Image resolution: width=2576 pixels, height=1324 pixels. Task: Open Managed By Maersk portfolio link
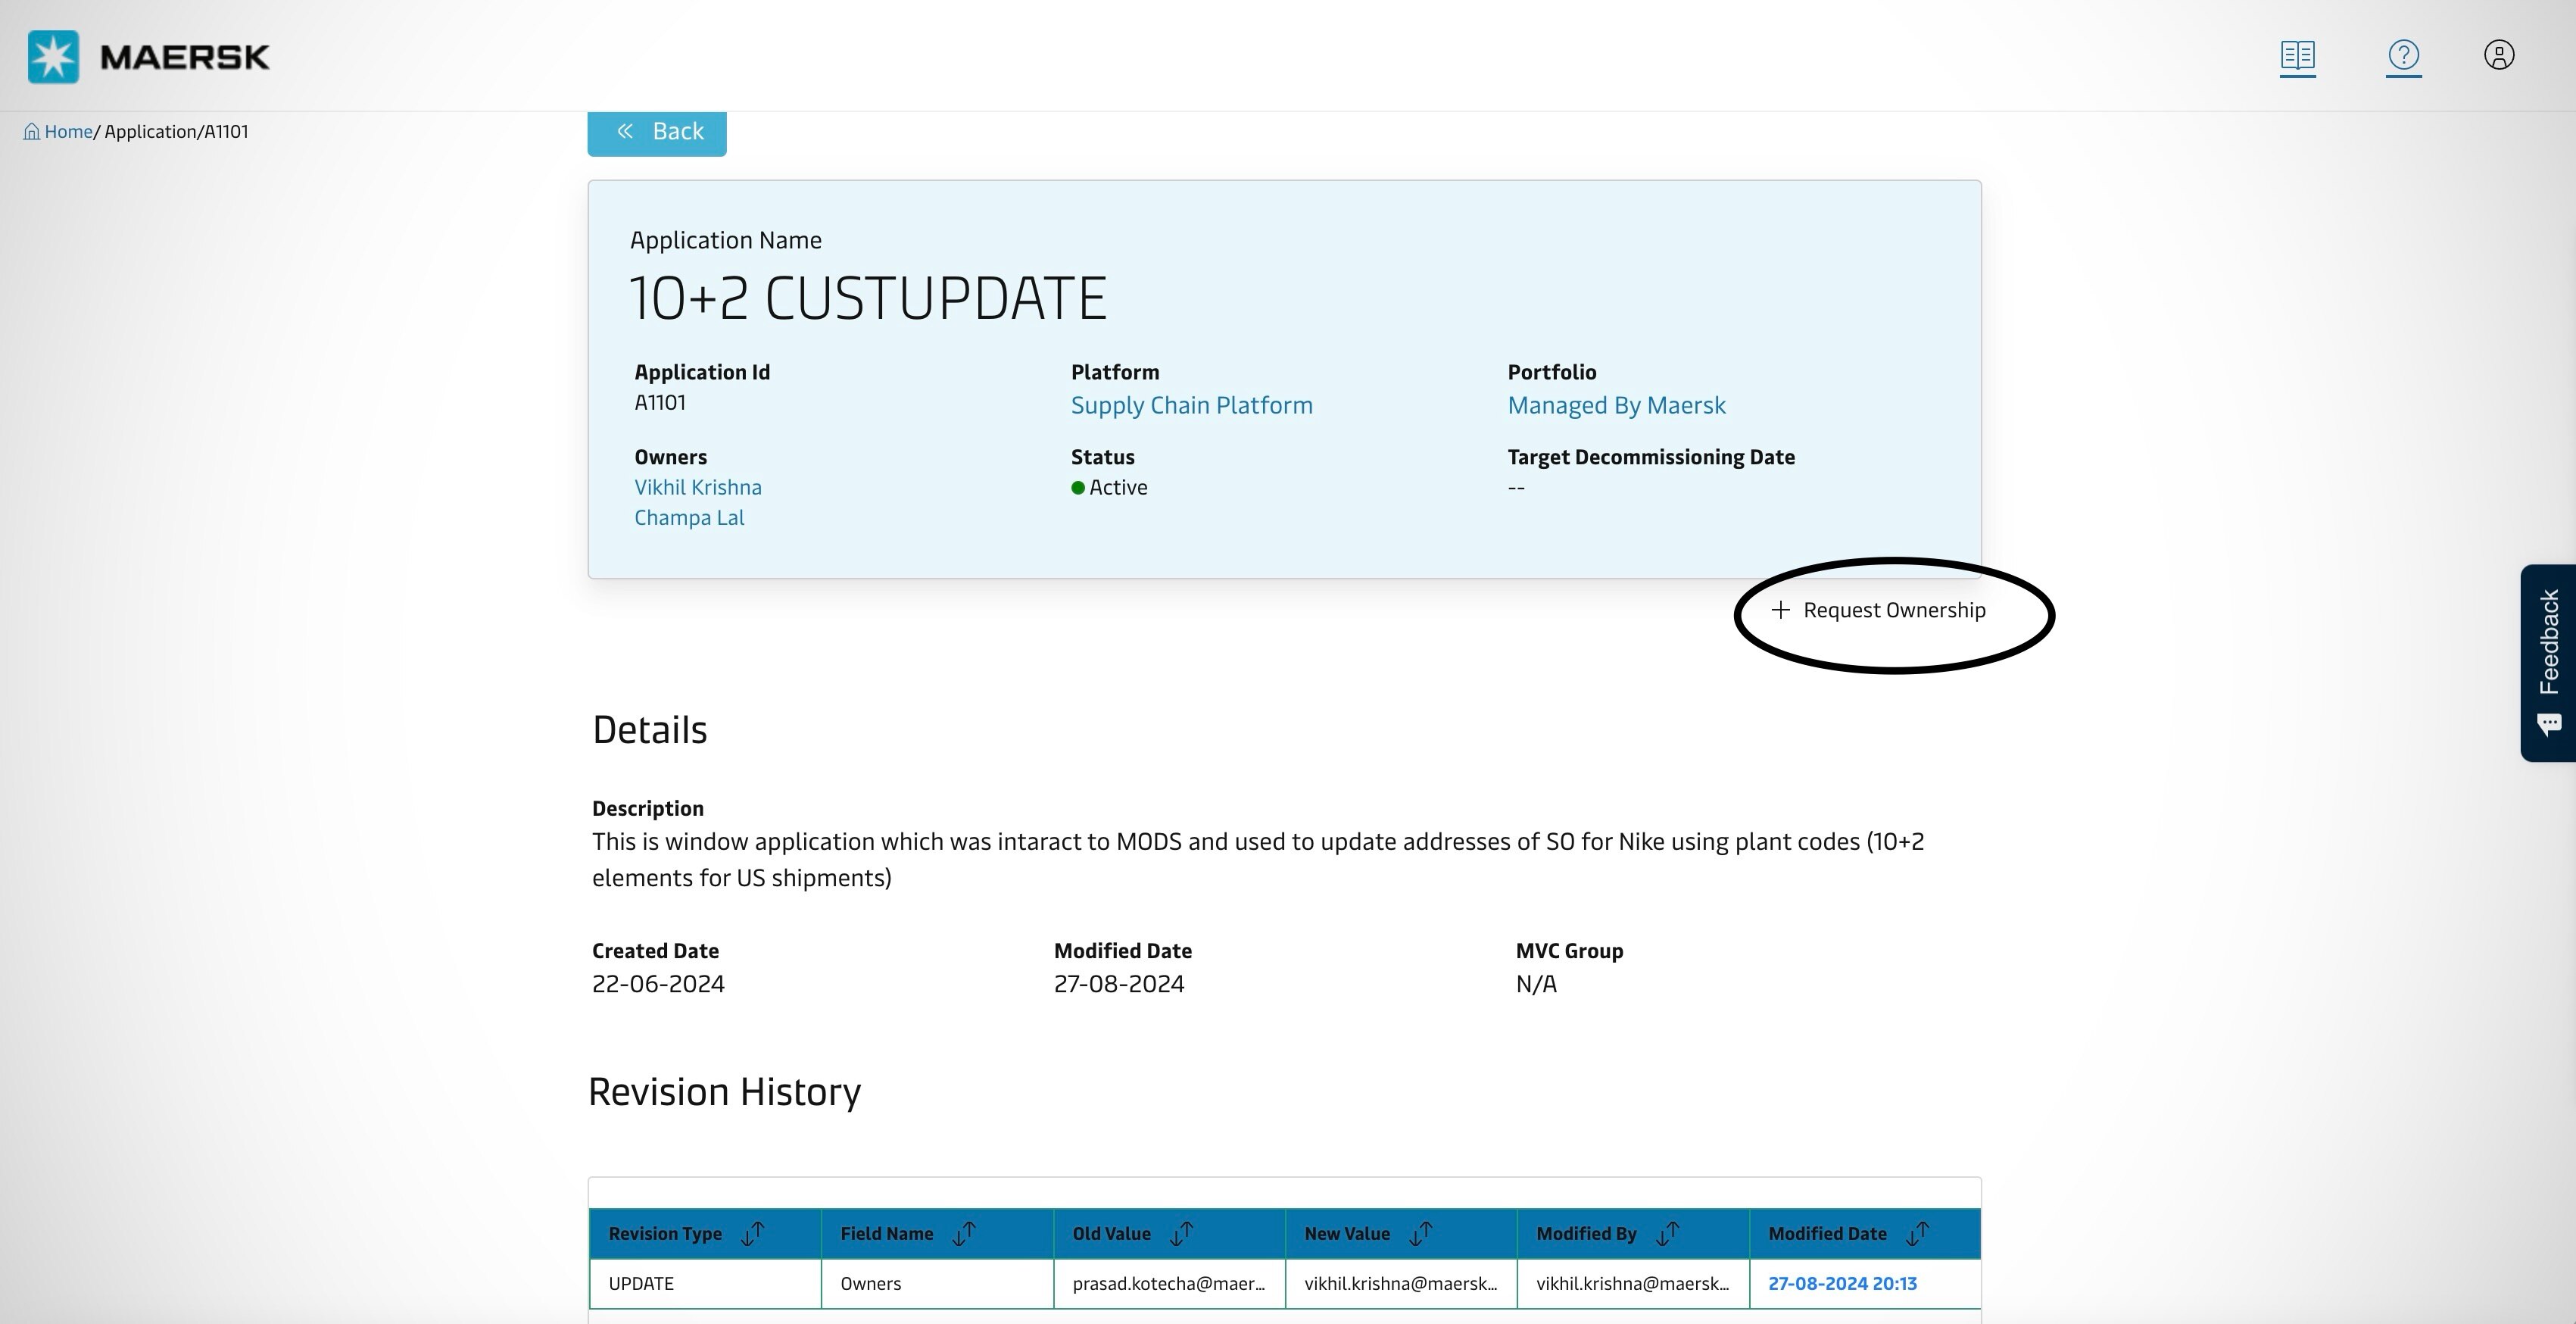[1616, 405]
